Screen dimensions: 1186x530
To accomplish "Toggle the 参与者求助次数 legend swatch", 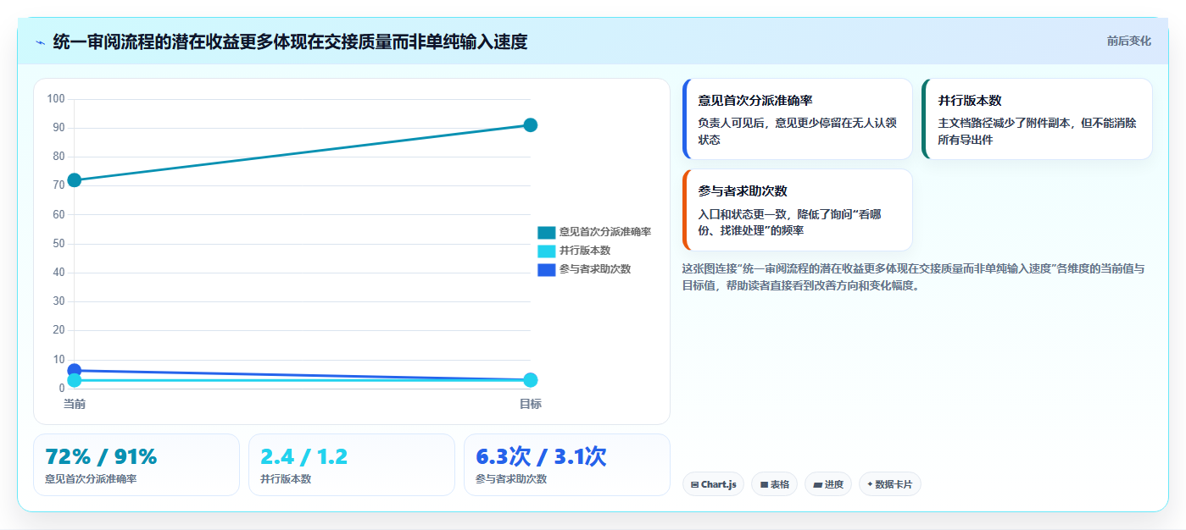I will click(x=546, y=269).
